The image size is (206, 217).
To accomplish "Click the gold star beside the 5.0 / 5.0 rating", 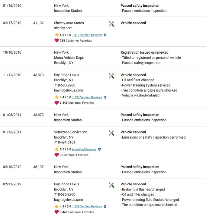I will (x=56, y=149).
